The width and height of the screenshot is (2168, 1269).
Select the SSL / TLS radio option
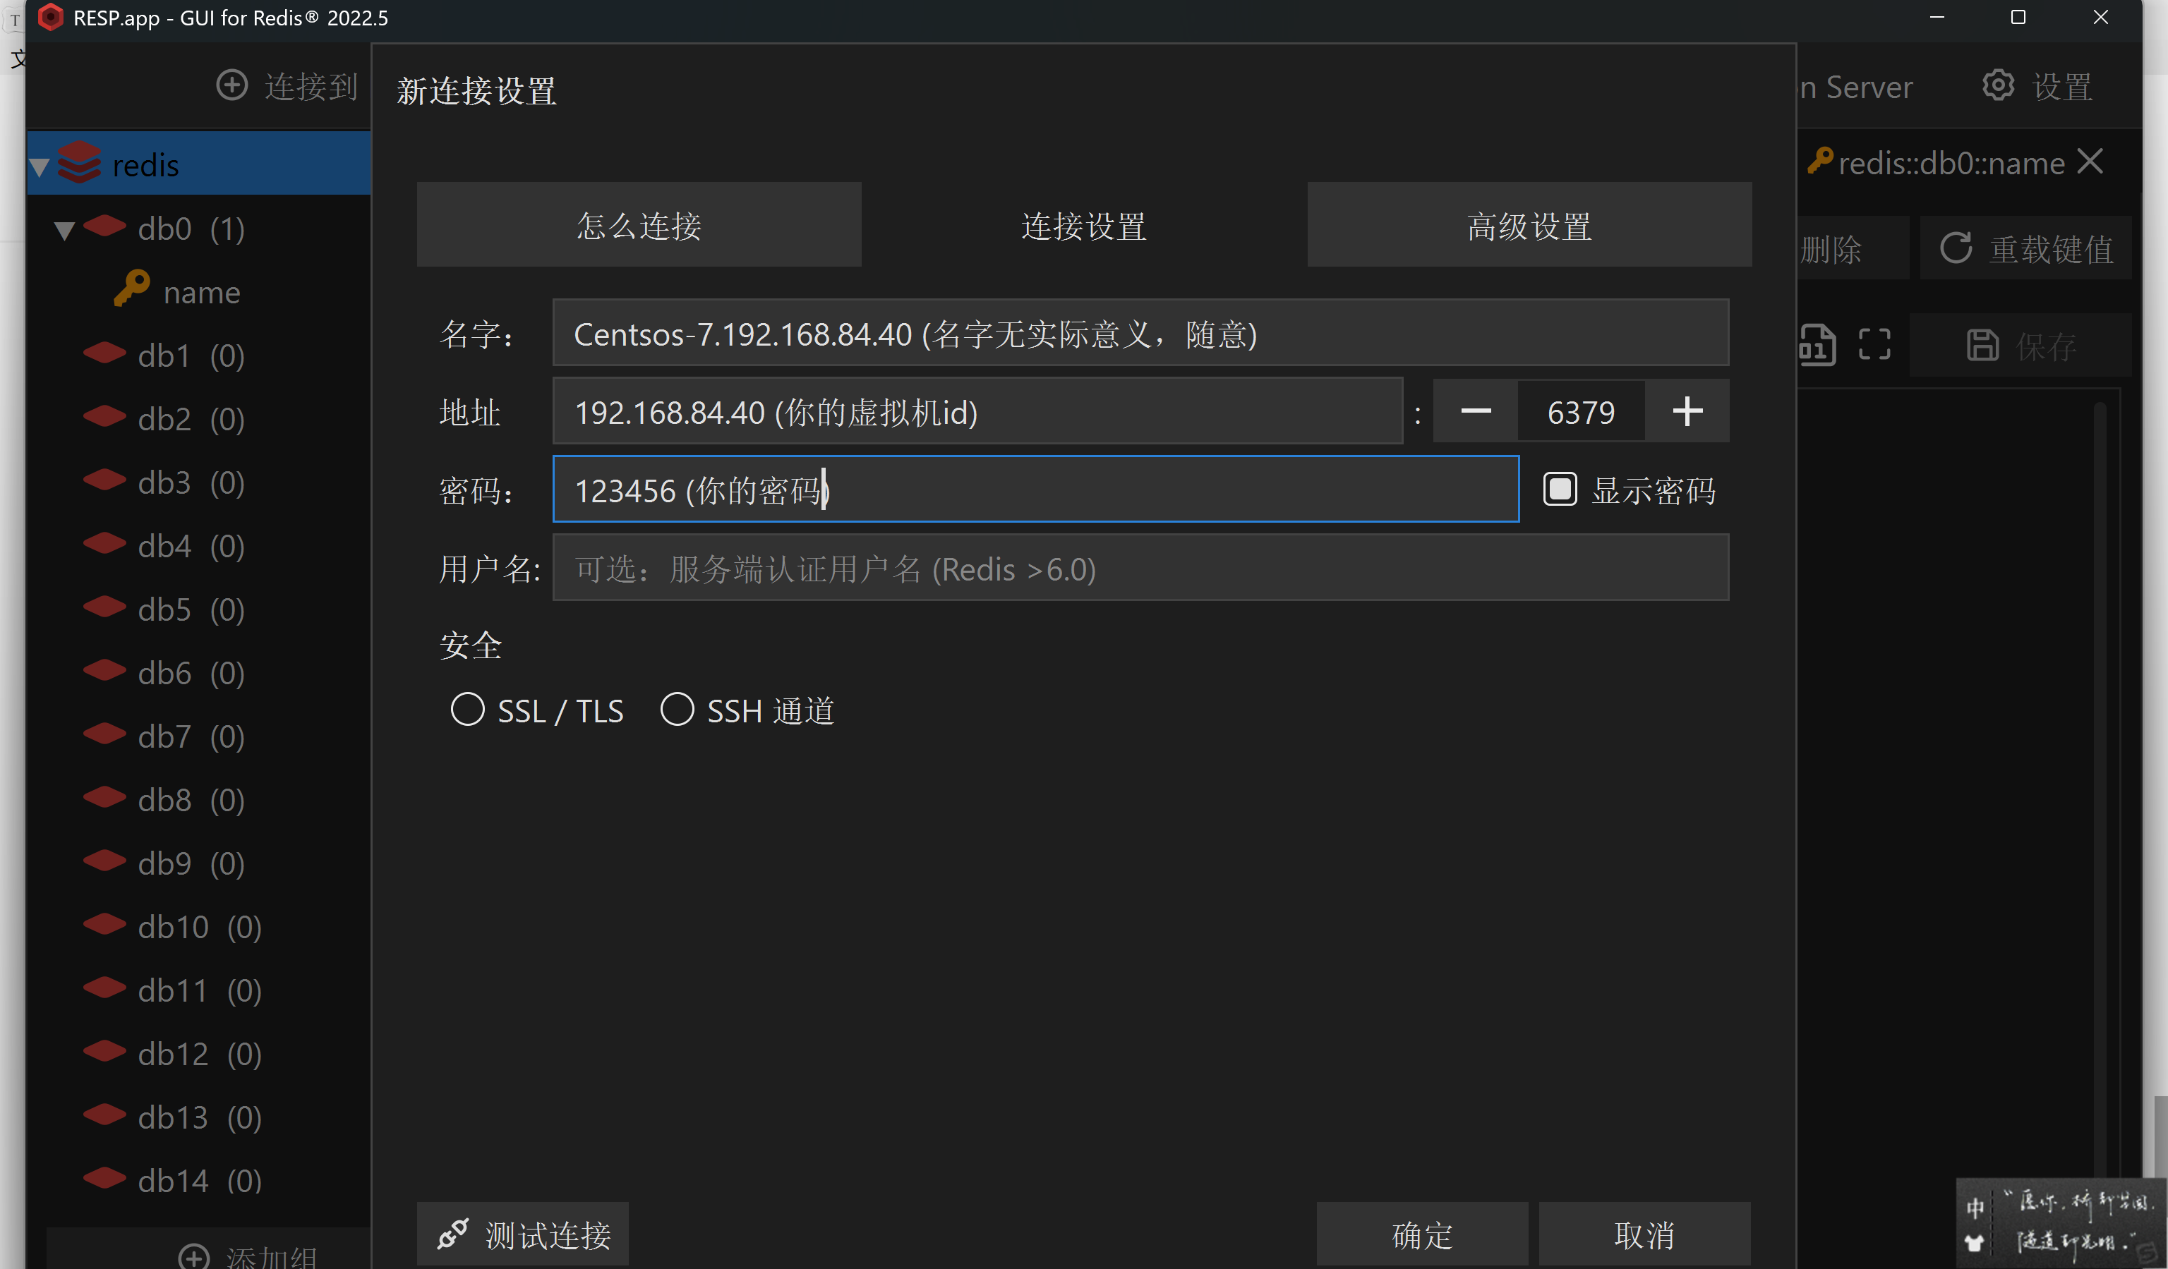[467, 710]
